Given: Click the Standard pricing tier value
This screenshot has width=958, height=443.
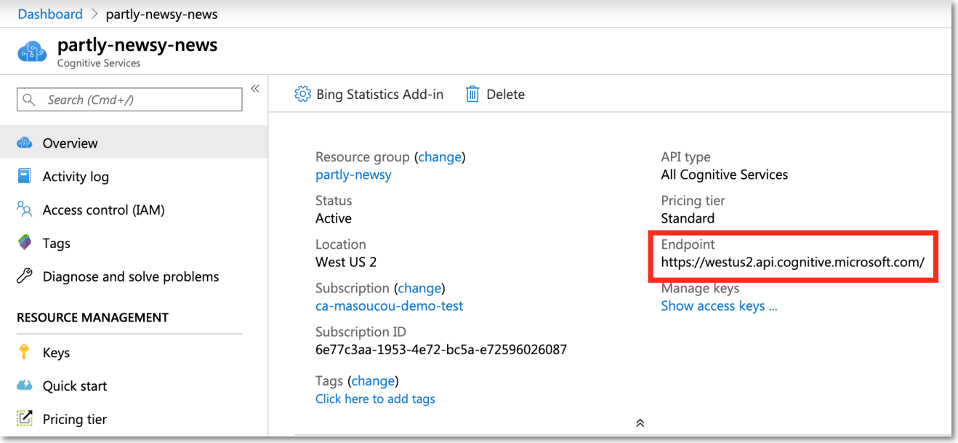Looking at the screenshot, I should click(688, 218).
